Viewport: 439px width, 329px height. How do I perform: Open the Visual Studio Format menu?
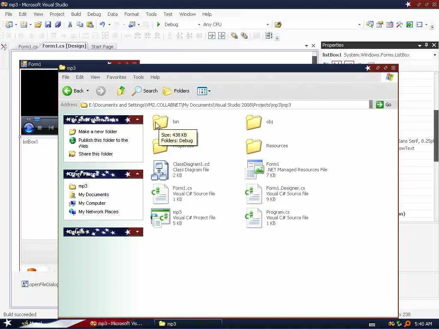pyautogui.click(x=132, y=14)
